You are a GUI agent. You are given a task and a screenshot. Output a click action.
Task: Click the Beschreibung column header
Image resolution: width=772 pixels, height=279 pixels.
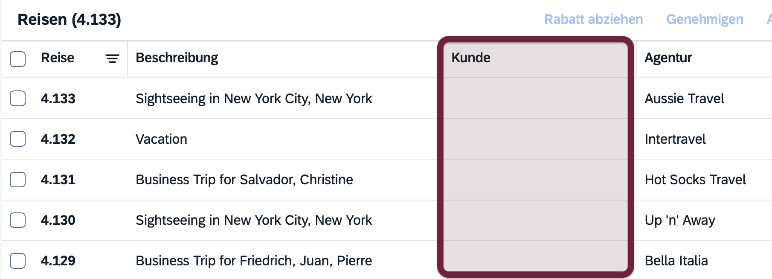(x=177, y=58)
